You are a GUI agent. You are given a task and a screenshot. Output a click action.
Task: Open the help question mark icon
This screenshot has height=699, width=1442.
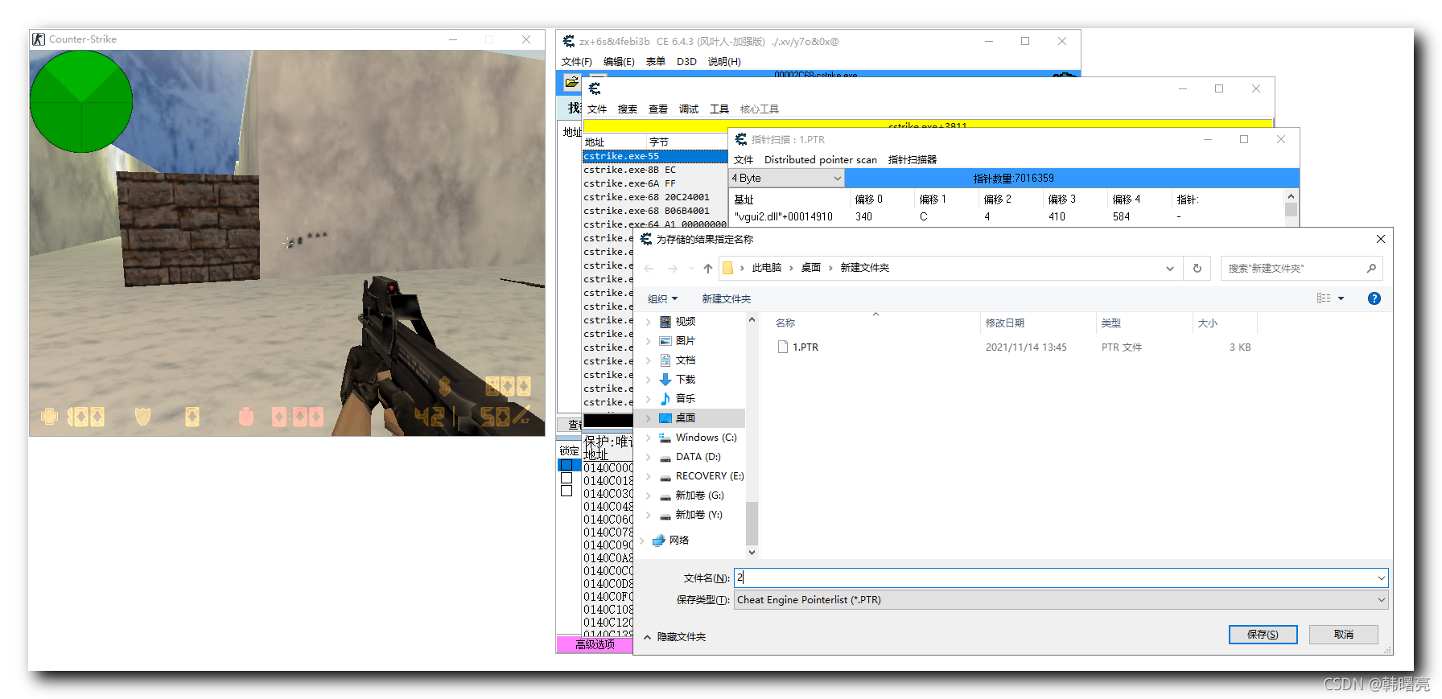pos(1374,298)
